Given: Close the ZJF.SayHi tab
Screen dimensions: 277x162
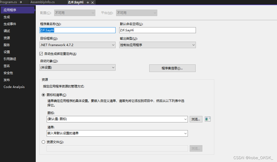Looking at the screenshot, I should click(x=93, y=3).
